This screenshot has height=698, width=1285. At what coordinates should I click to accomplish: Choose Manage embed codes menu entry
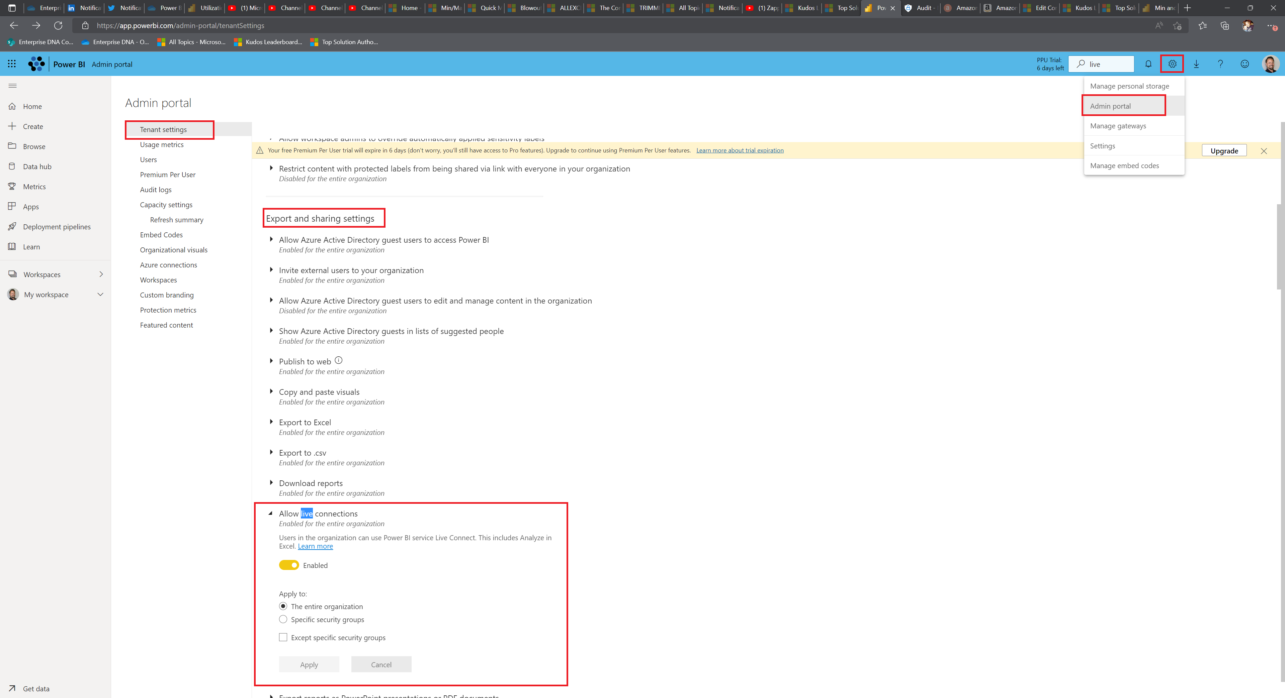[1134, 165]
